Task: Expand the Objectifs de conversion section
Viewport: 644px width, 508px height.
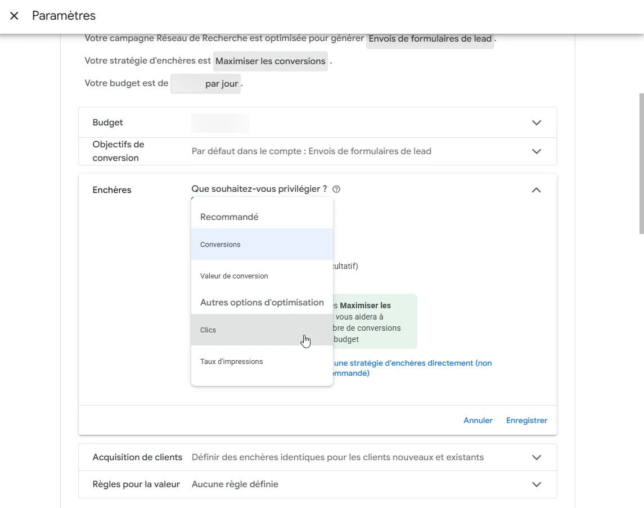Action: [x=536, y=151]
